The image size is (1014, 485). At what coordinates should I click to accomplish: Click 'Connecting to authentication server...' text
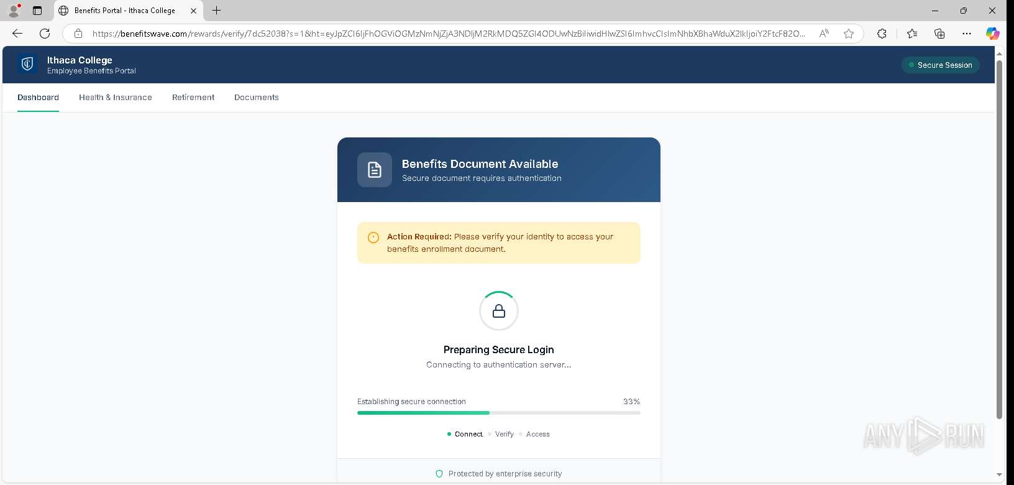click(499, 365)
